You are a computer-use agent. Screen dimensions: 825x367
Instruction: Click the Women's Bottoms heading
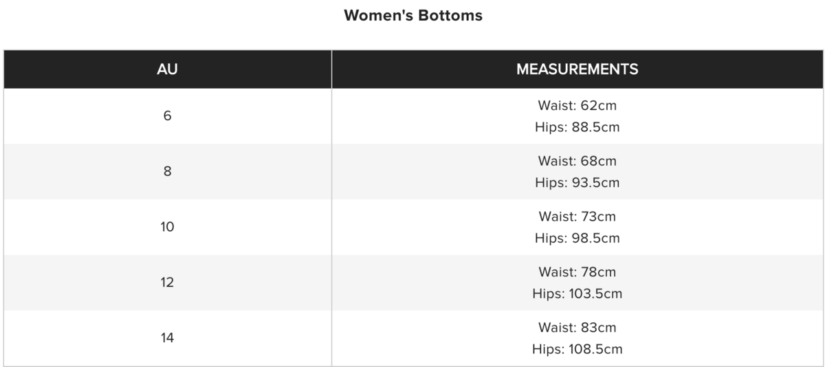point(412,16)
